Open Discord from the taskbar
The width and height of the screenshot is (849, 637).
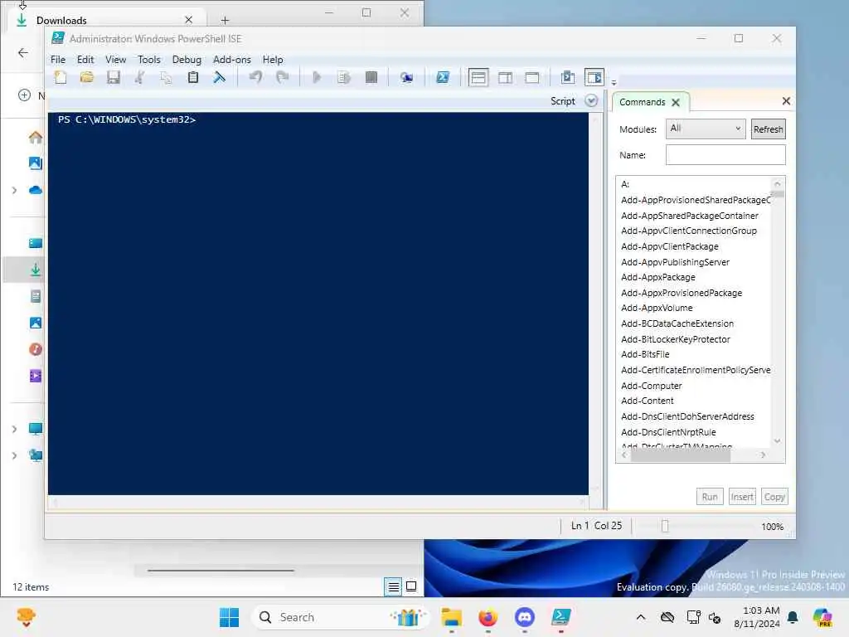(524, 617)
